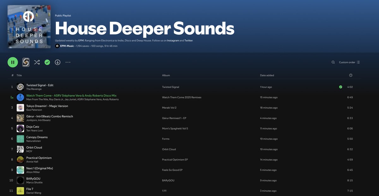Open the House Deeper Sounds playlist cover
Screen dimensions: 379x196
(x=29, y=27)
